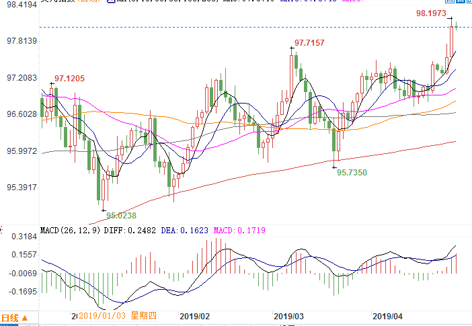Screen dimensions: 472x326
Task: Select the 2019/04 date axis marker
Action: [x=387, y=315]
